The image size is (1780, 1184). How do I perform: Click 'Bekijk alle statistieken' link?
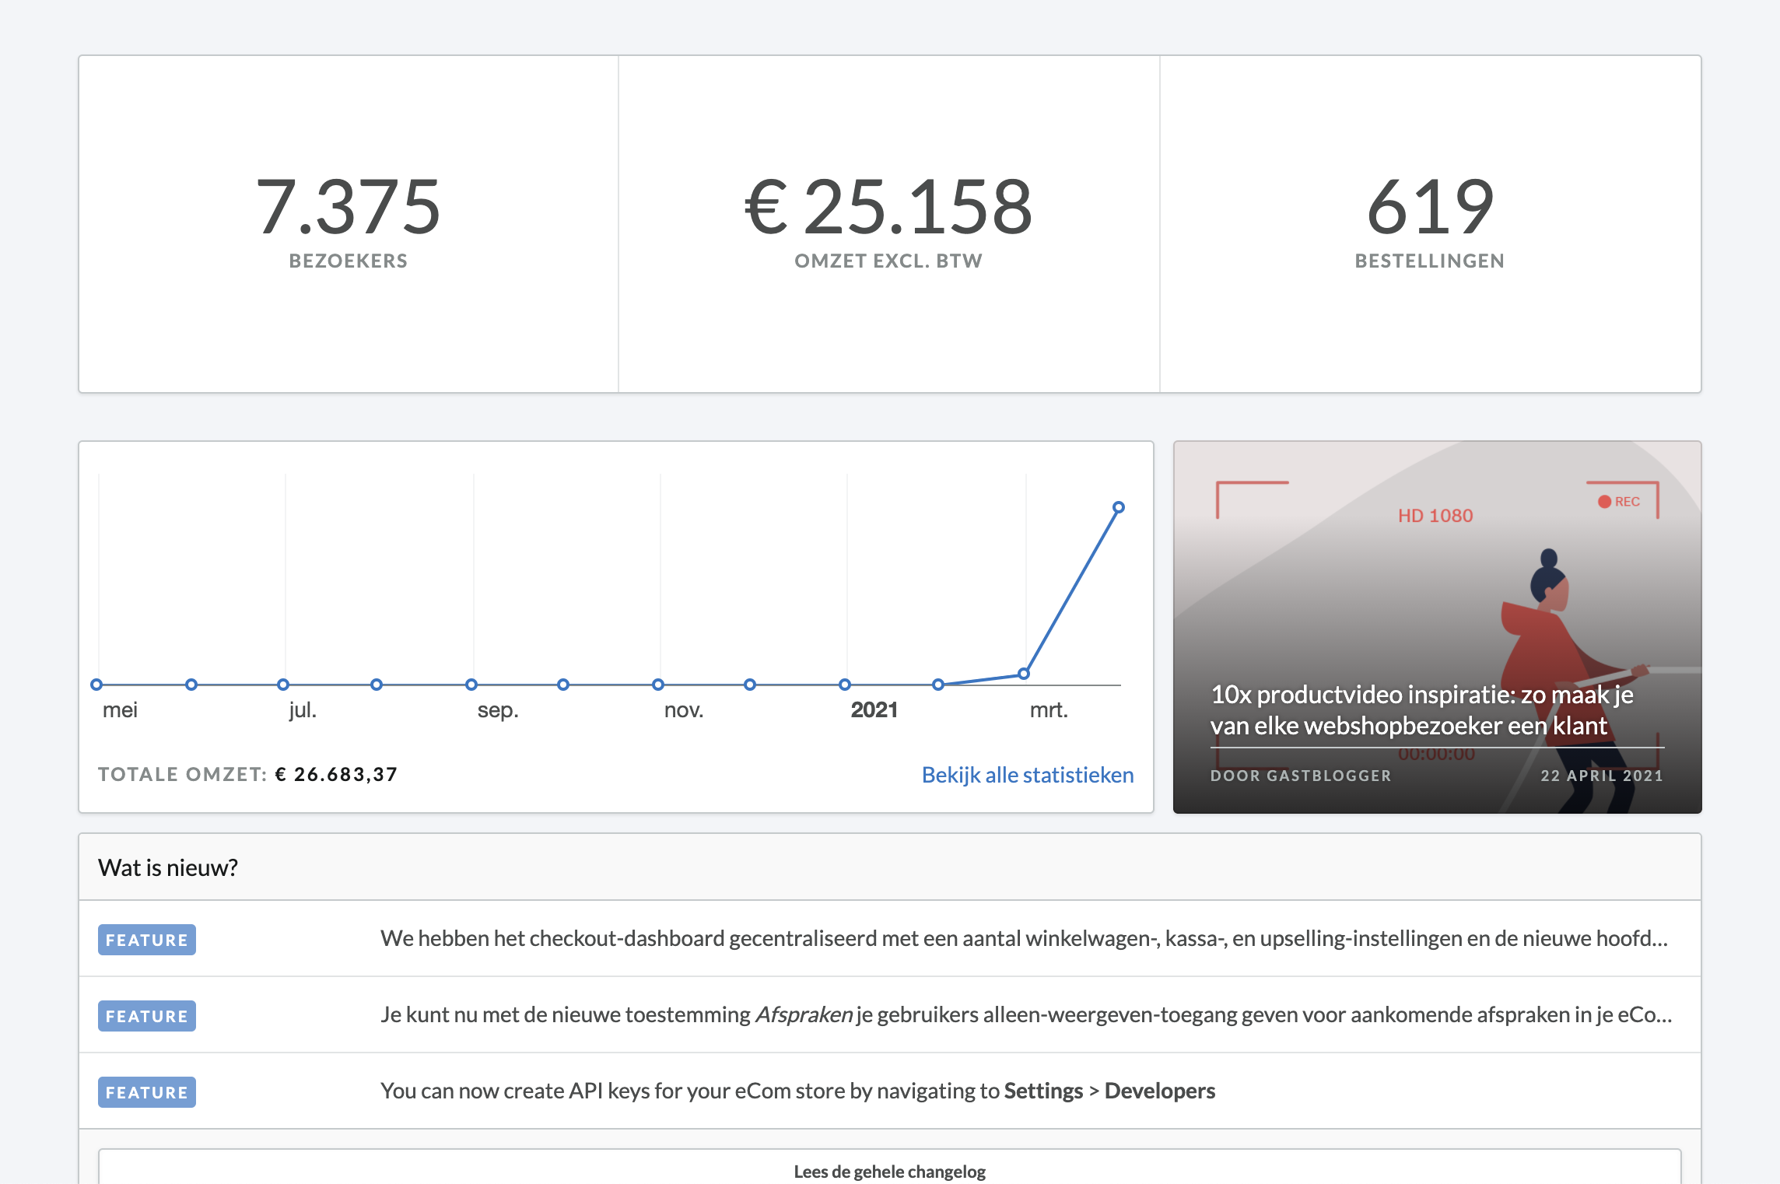click(x=1028, y=775)
